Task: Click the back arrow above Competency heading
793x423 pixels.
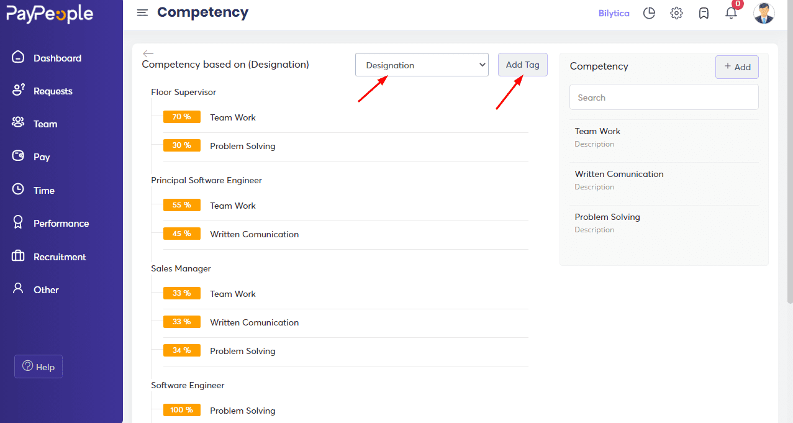Action: click(148, 53)
